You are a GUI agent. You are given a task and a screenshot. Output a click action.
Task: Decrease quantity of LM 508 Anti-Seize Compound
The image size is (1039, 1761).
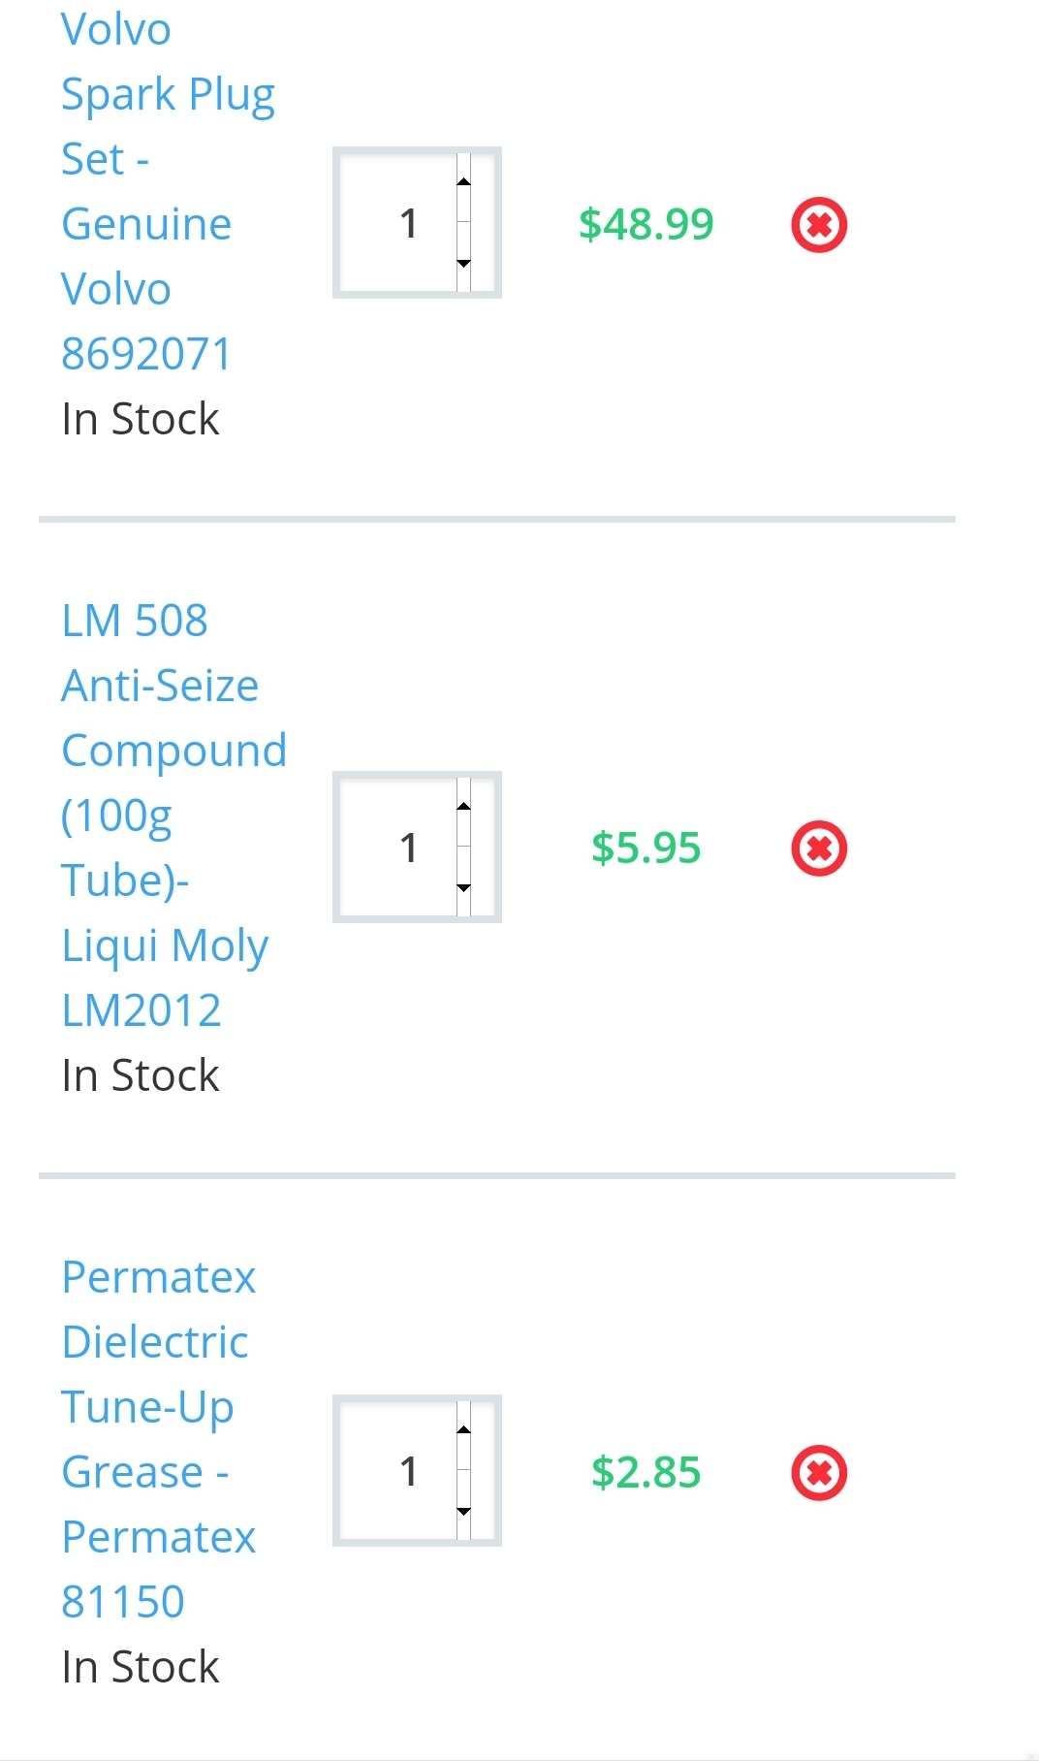coord(463,888)
